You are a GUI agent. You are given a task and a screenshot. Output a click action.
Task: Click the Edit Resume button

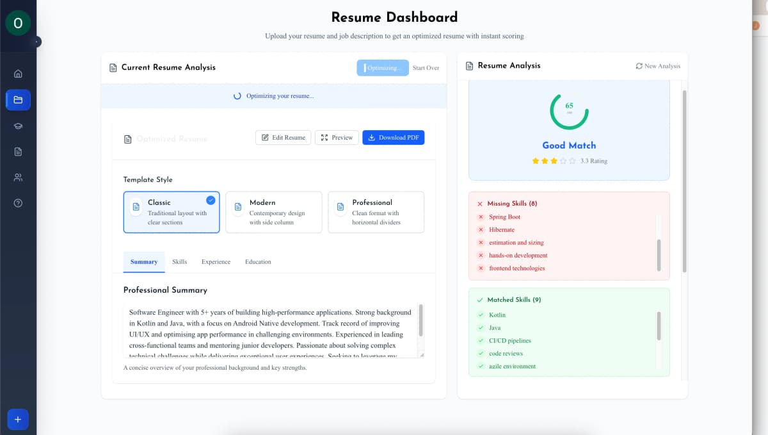[x=283, y=138]
